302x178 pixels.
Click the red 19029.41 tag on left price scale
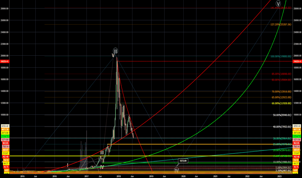(5, 61)
